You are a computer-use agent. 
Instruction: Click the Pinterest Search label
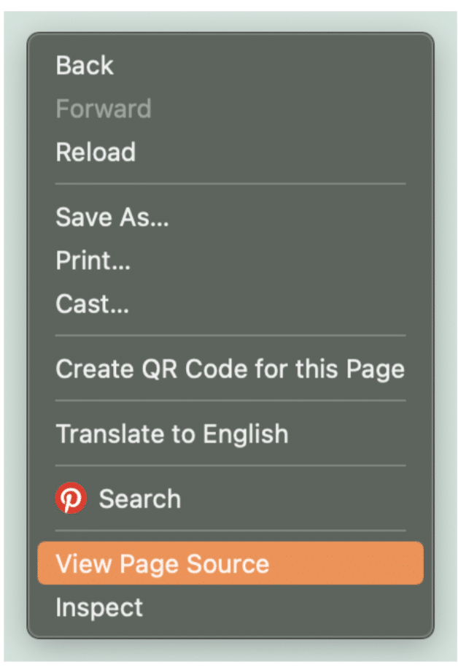140,499
